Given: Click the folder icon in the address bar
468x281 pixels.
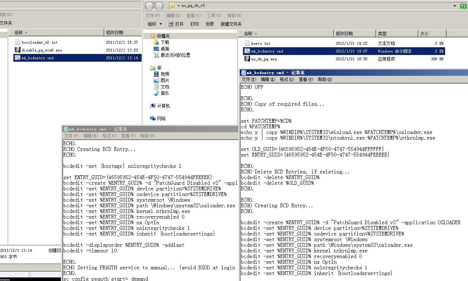Looking at the screenshot, I should pos(172,6).
